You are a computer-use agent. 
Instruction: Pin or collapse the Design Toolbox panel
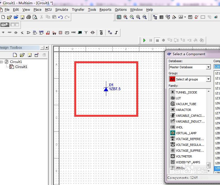(x=42, y=48)
